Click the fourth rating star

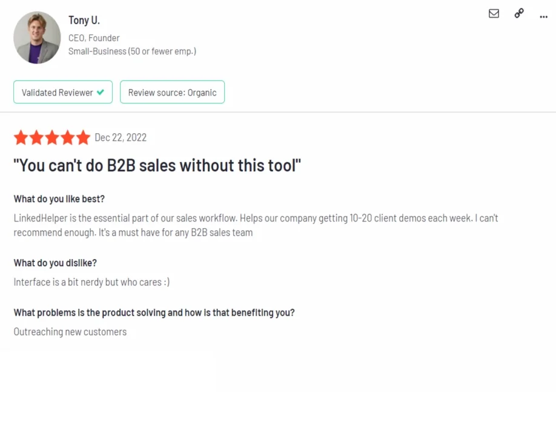67,138
